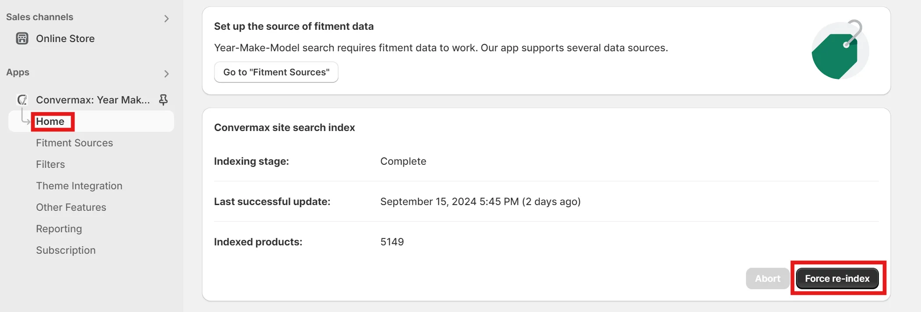Select Other Features in sidebar
Viewport: 921px width, 312px height.
click(71, 207)
